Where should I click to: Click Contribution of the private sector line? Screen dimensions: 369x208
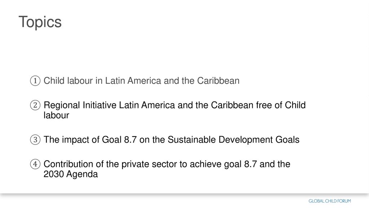coord(167,164)
